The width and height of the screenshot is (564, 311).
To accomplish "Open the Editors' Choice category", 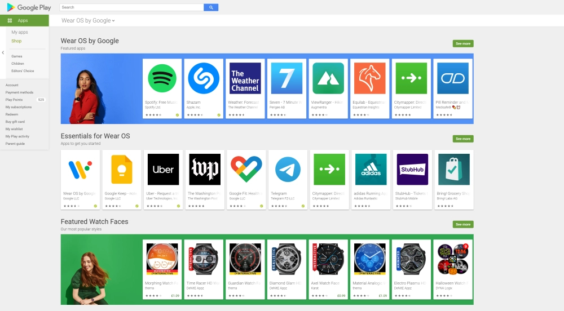I will pos(23,71).
